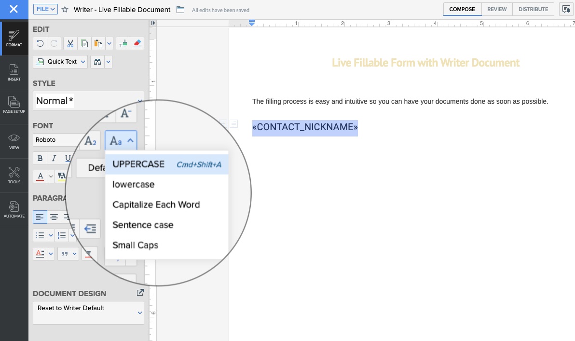Expand paste options dropdown arrow
The image size is (575, 341).
coord(110,43)
